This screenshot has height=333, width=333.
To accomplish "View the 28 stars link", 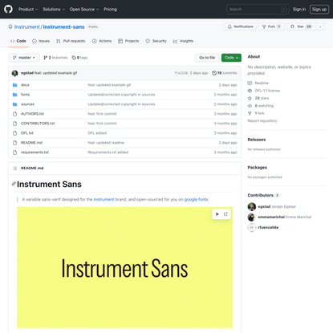I will (x=258, y=98).
